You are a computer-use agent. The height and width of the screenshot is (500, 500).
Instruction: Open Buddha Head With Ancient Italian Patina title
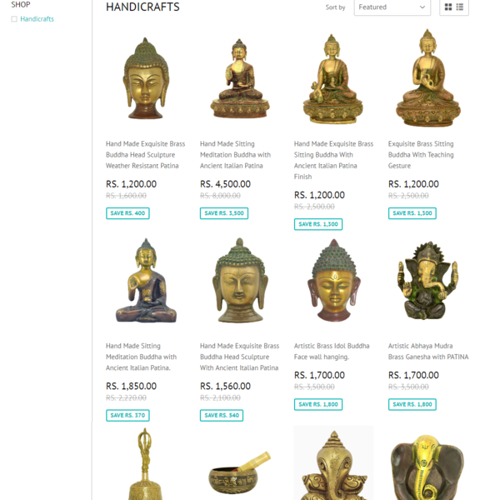point(239,357)
